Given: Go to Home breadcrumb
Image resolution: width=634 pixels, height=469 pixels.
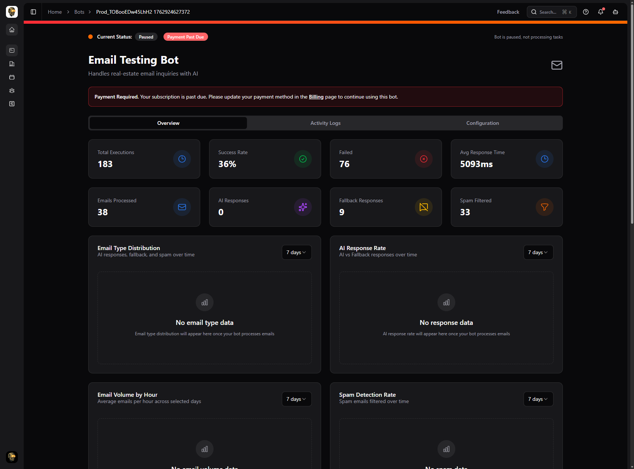Looking at the screenshot, I should coord(55,12).
